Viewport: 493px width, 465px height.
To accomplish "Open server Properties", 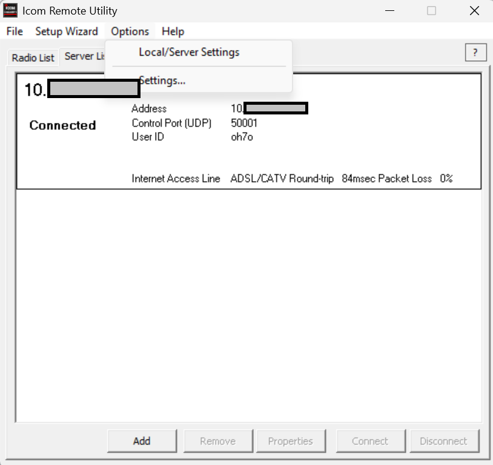I will tap(290, 441).
